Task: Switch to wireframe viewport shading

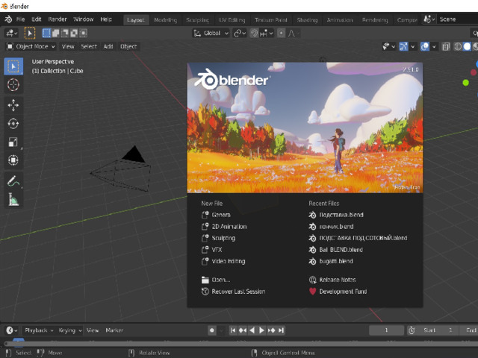Action: point(458,46)
